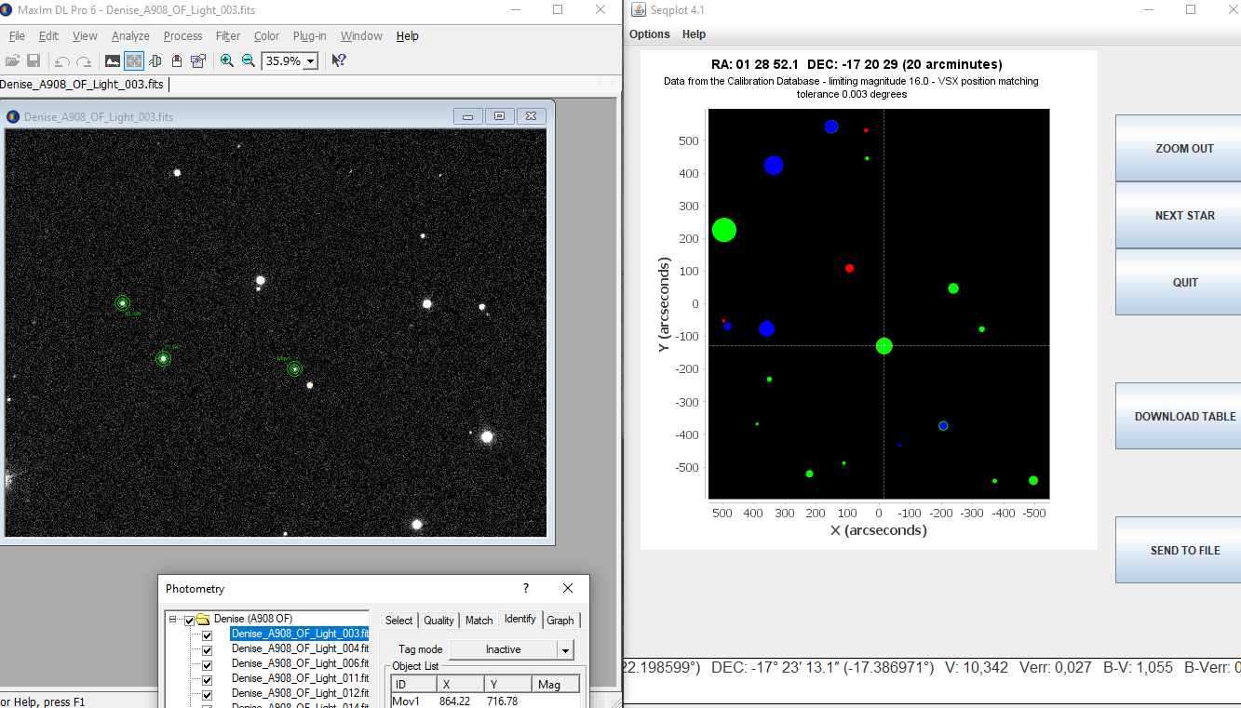Open the MaxIm DL Help menu
Screen dimensions: 1241x708
pos(407,36)
